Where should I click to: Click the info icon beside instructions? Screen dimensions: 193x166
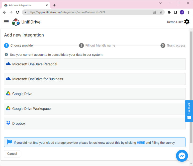click(x=6, y=55)
